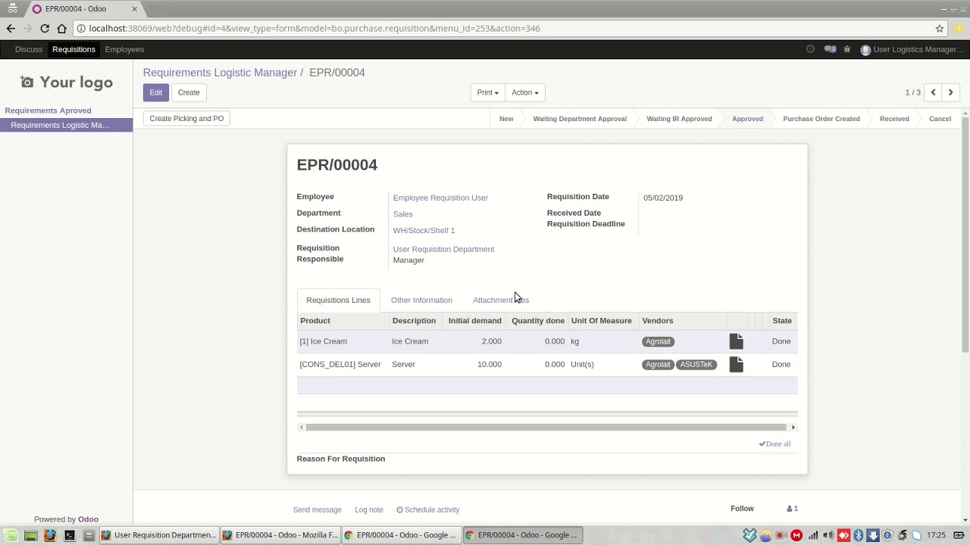Click Create Picking and PO button
970x545 pixels.
coord(186,118)
